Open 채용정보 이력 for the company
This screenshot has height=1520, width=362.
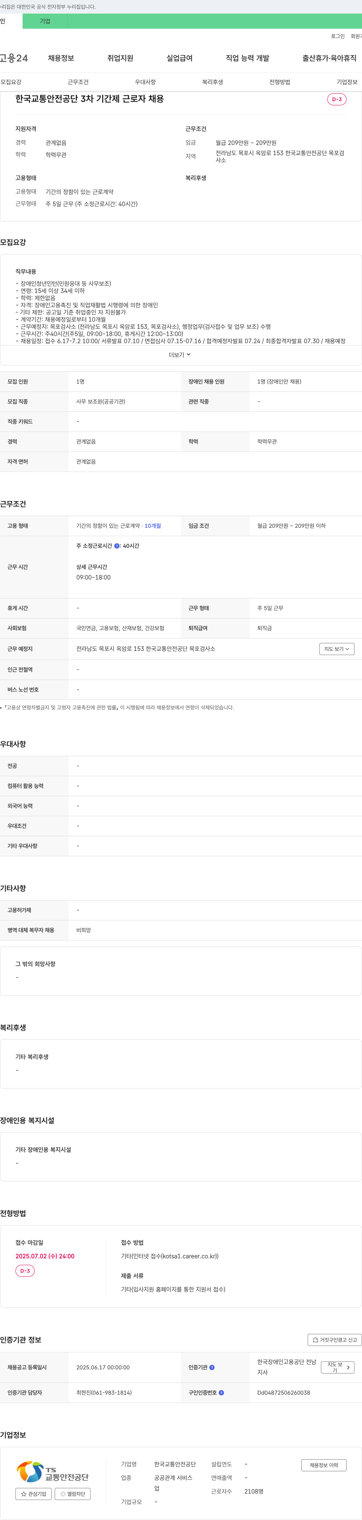click(324, 1465)
